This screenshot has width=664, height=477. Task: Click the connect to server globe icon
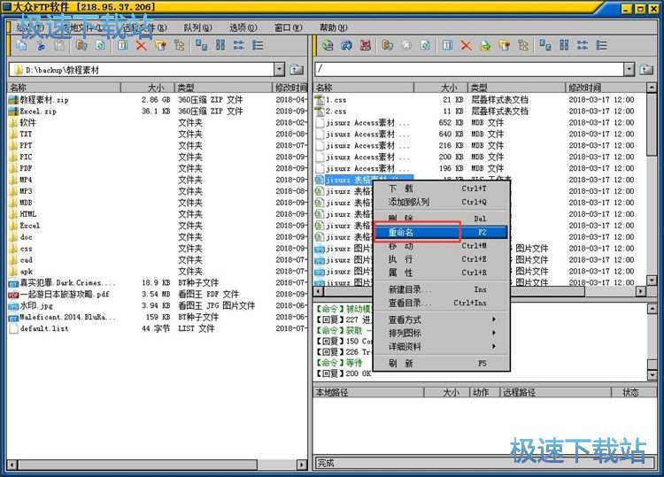(328, 45)
